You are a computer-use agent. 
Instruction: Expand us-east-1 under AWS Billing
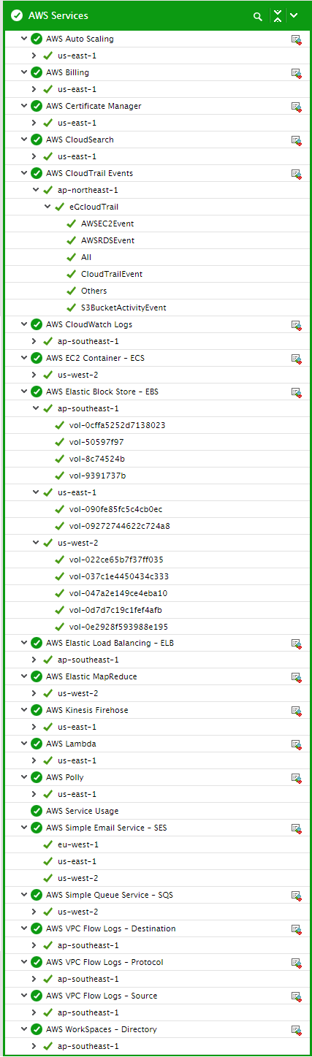coord(34,89)
